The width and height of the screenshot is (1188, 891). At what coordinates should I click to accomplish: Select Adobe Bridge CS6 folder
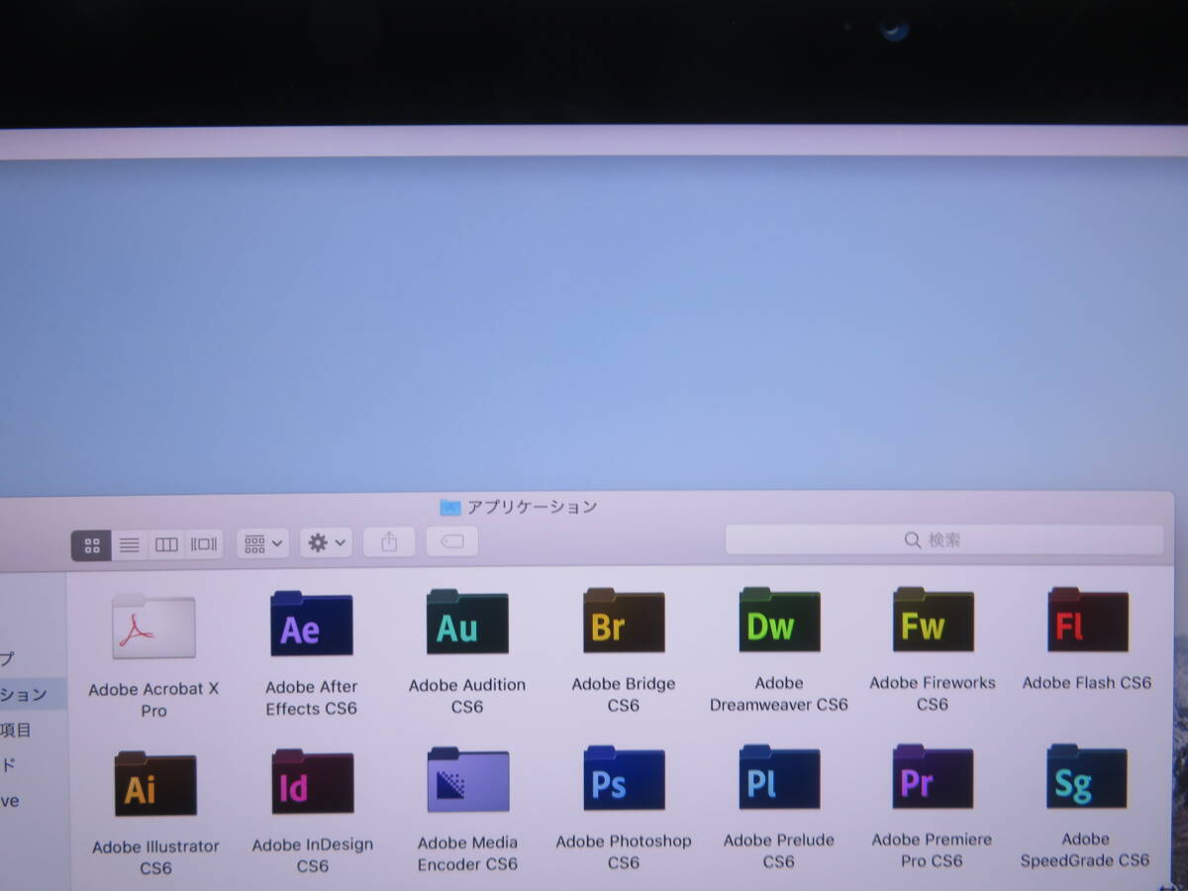622,623
